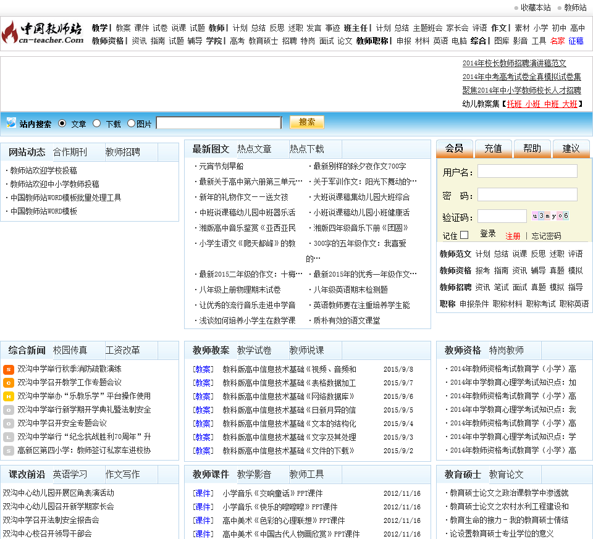The image size is (593, 539).
Task: Open 2014年校长教师招聘演讲稿范文 link
Action: (515, 64)
